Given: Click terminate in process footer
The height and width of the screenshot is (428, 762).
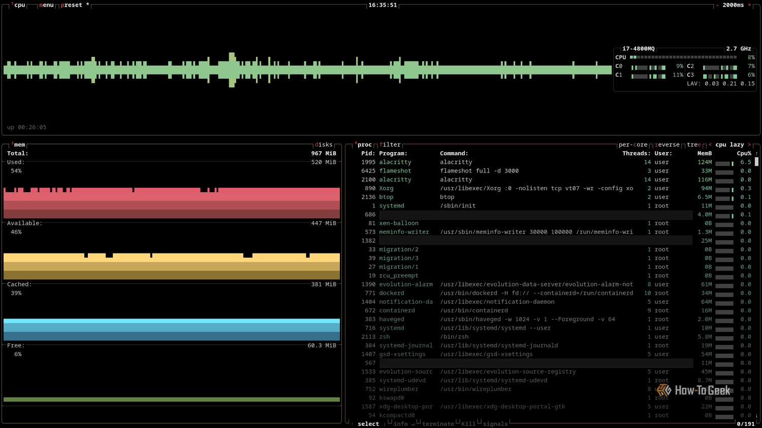Looking at the screenshot, I should coord(438,424).
